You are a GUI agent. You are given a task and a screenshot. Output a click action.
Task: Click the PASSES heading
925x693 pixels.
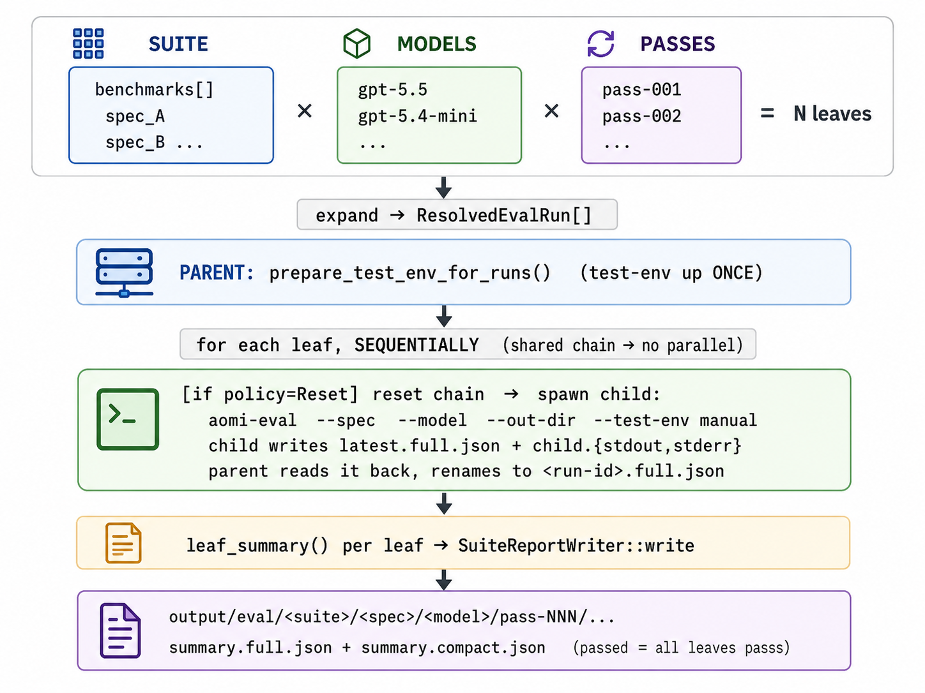tap(678, 44)
